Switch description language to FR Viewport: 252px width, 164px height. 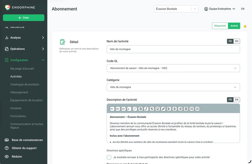tap(230, 100)
